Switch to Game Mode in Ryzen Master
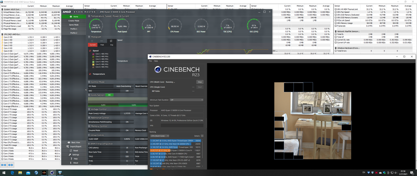Viewport: 417px width, 176px height. tap(74, 25)
